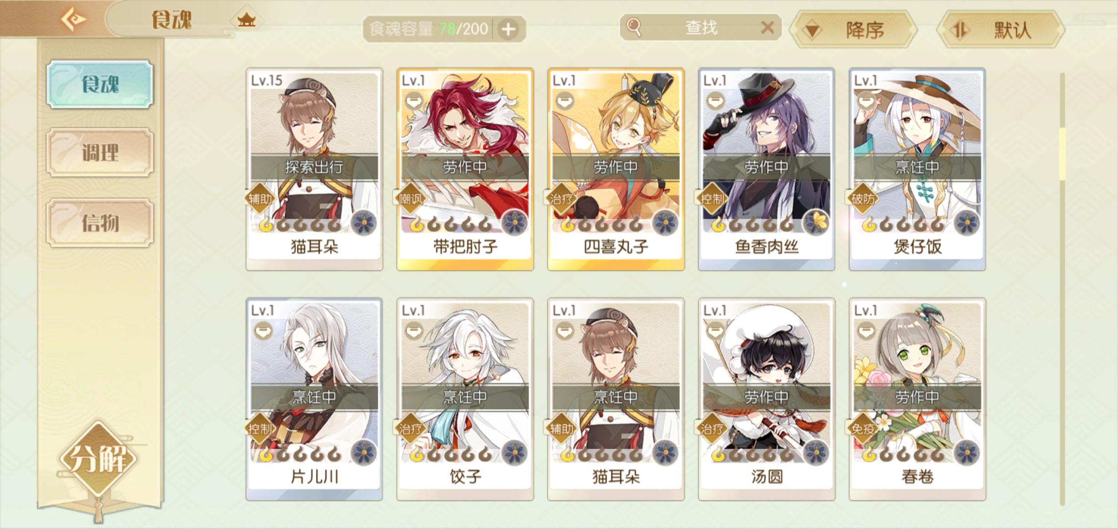Toggle the bowl marker on 饺子
1118x529 pixels.
point(414,332)
